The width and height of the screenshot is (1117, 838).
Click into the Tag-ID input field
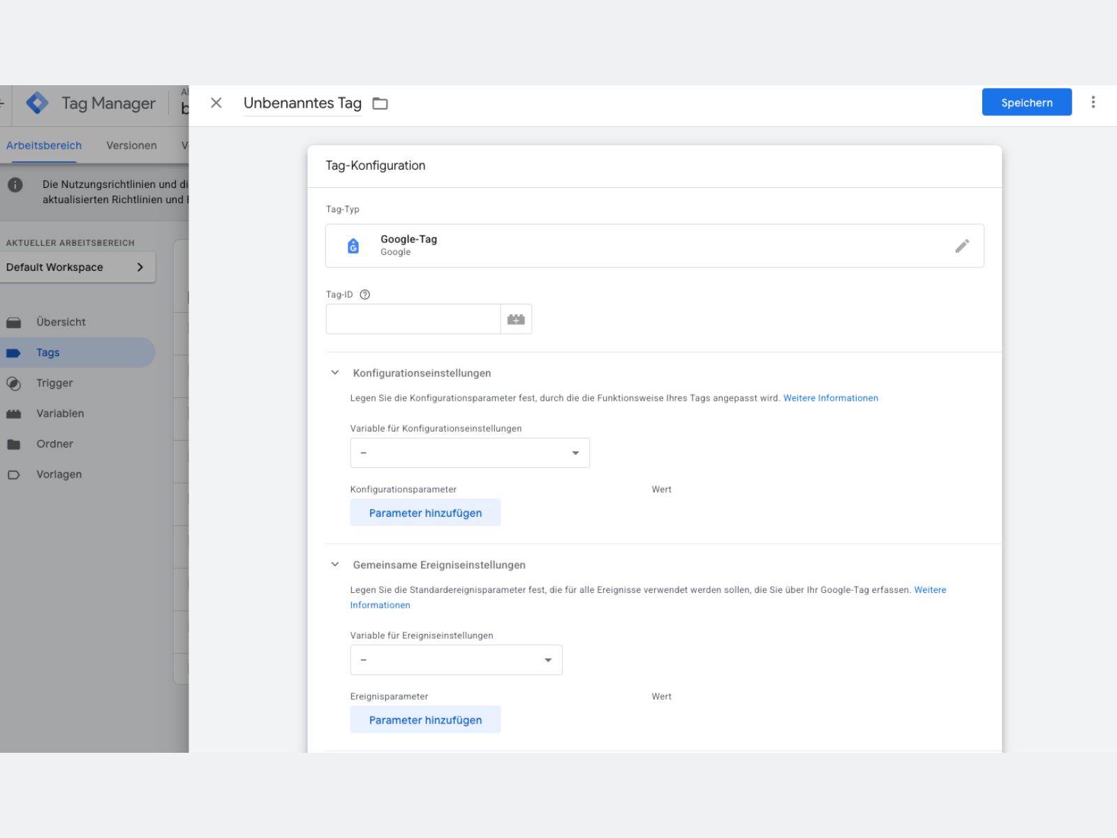(413, 319)
